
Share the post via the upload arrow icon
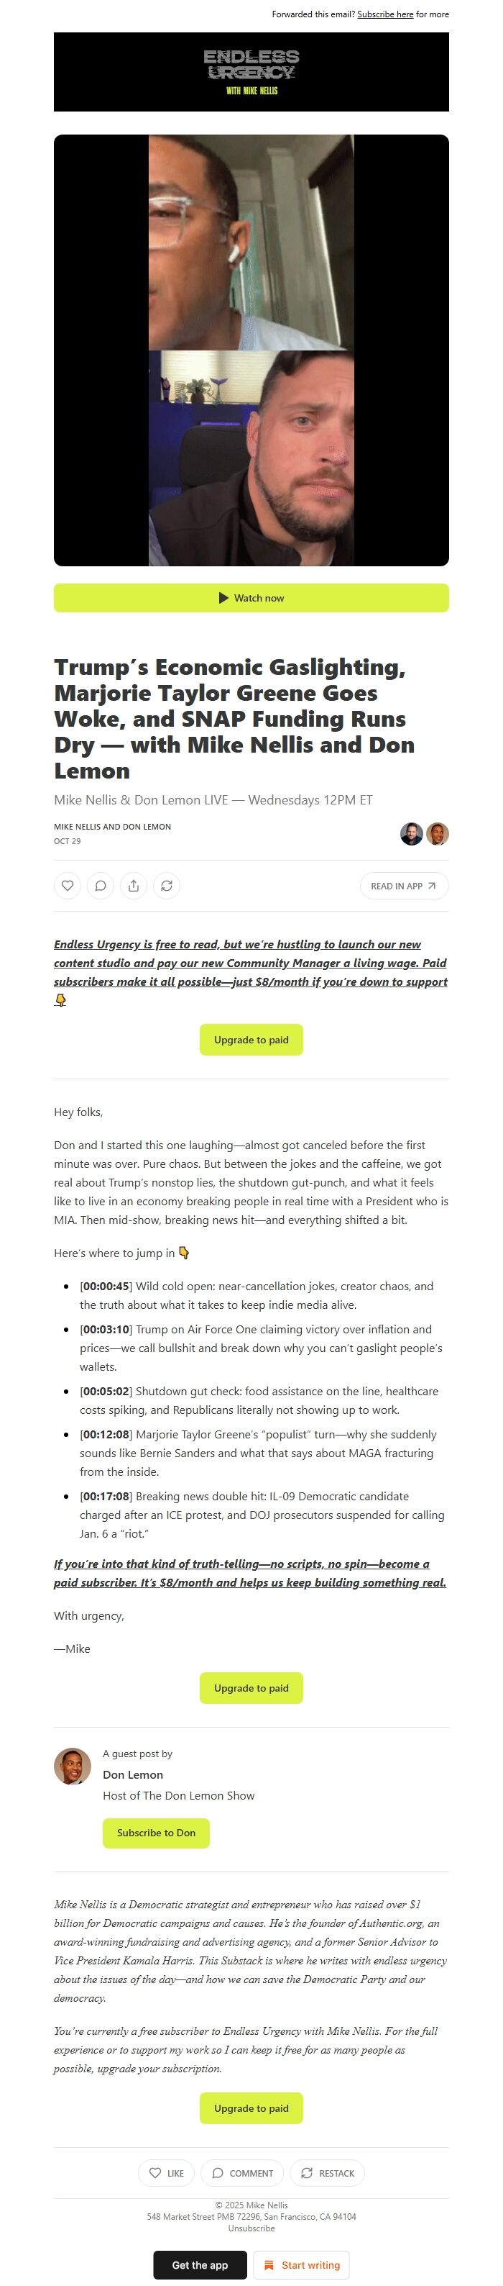pos(133,885)
